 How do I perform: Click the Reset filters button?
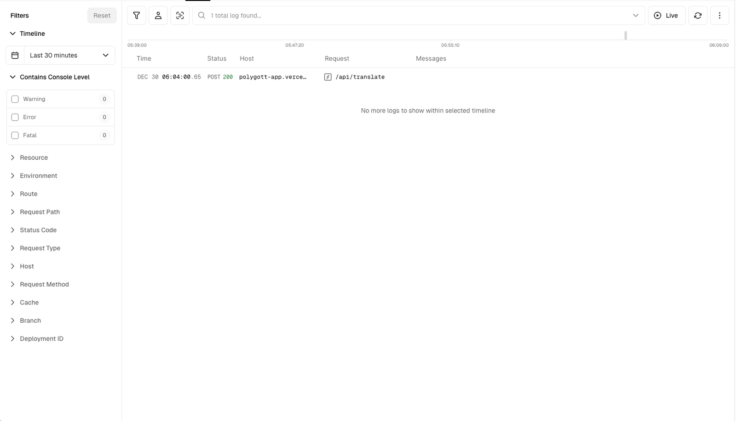click(102, 15)
